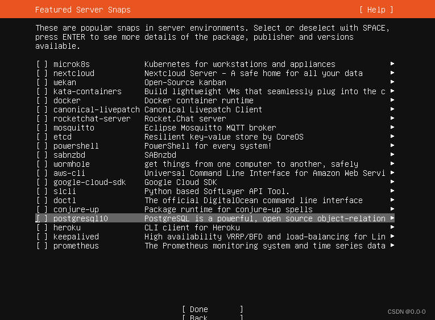
Task: Select keepalived snap name
Action: 76,237
